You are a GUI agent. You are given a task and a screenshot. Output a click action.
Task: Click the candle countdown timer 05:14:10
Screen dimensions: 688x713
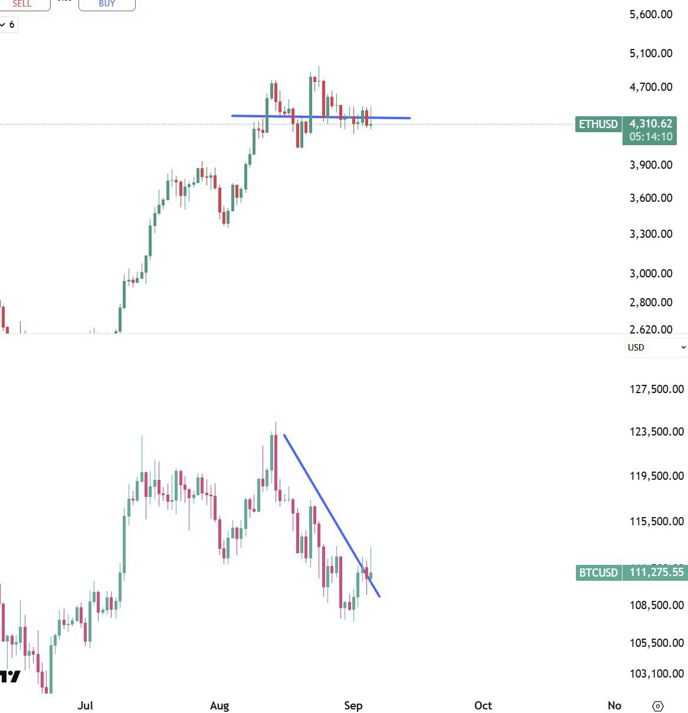[650, 137]
